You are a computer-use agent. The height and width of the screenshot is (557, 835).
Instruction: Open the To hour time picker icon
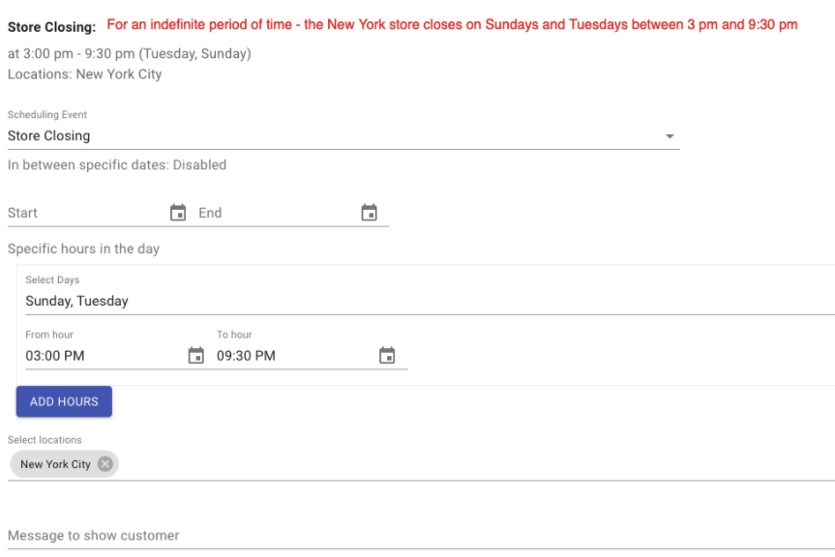[x=387, y=355]
